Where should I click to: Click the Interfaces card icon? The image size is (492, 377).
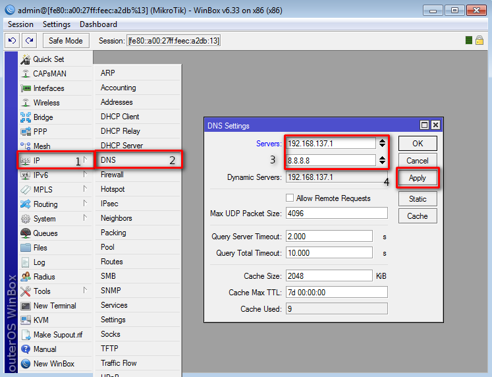point(26,88)
